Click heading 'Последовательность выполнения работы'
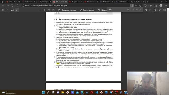This screenshot has width=169, height=95. click(x=75, y=19)
